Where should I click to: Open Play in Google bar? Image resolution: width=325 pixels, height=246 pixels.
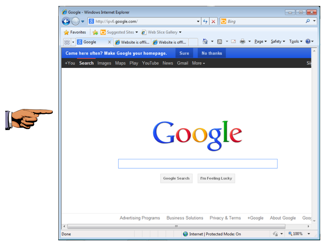(x=134, y=63)
